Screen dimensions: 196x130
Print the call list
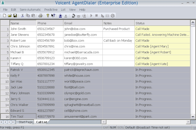click(41, 16)
